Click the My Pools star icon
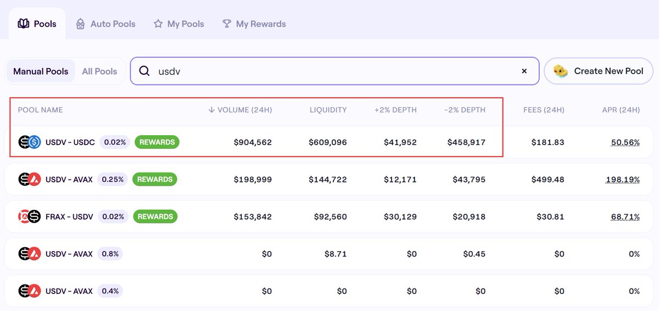Image resolution: width=659 pixels, height=311 pixels. (x=158, y=24)
